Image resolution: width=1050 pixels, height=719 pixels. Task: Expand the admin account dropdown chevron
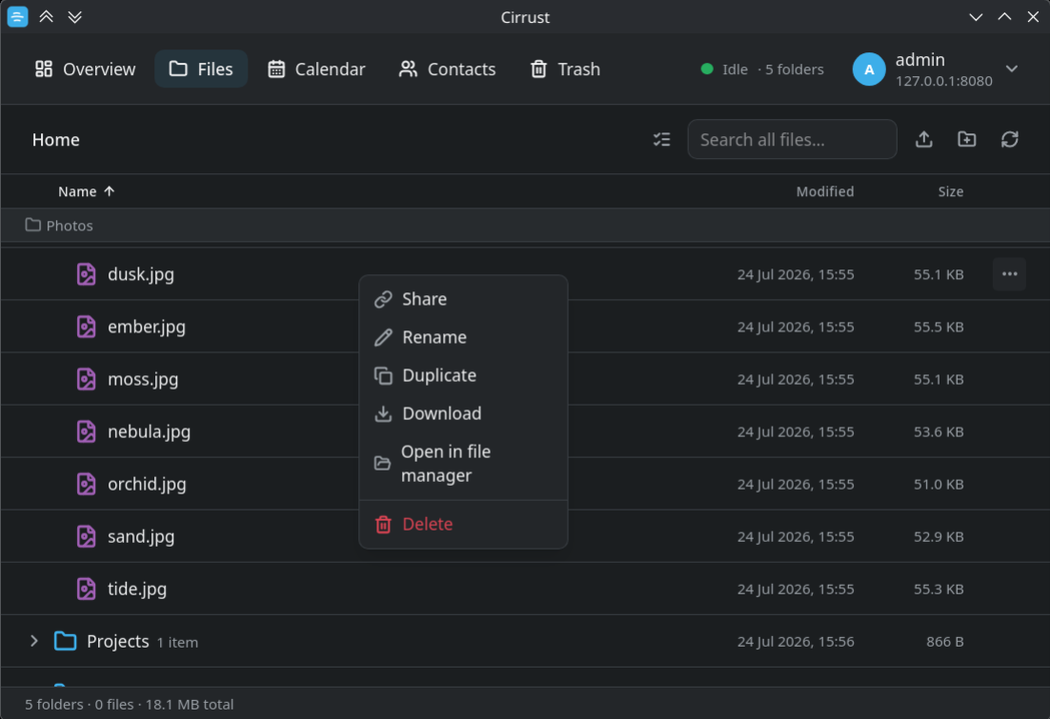click(x=1012, y=69)
